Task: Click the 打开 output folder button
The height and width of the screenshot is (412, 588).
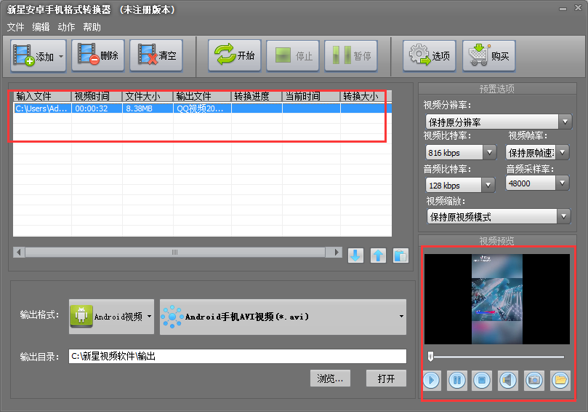Action: pos(386,379)
